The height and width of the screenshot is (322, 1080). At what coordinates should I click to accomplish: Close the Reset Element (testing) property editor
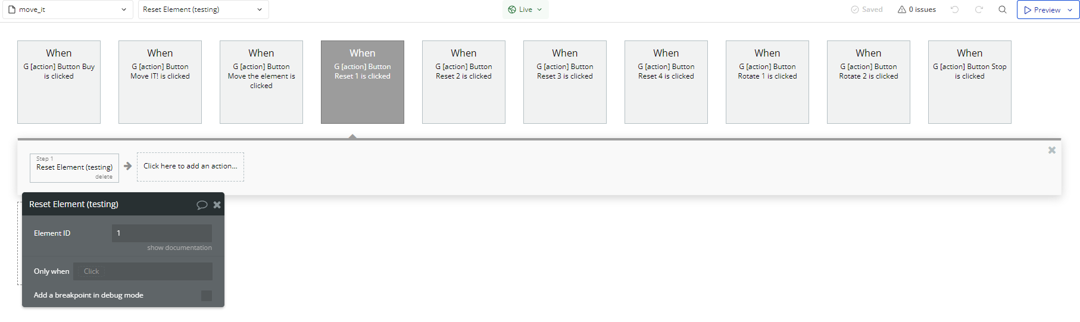[x=217, y=205]
